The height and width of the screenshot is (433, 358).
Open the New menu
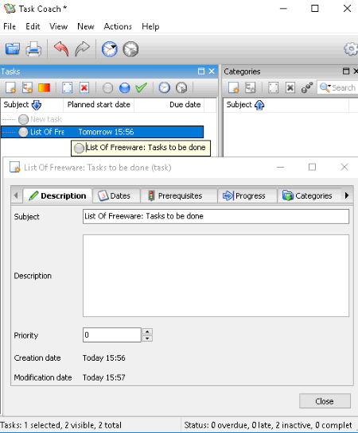(x=86, y=26)
